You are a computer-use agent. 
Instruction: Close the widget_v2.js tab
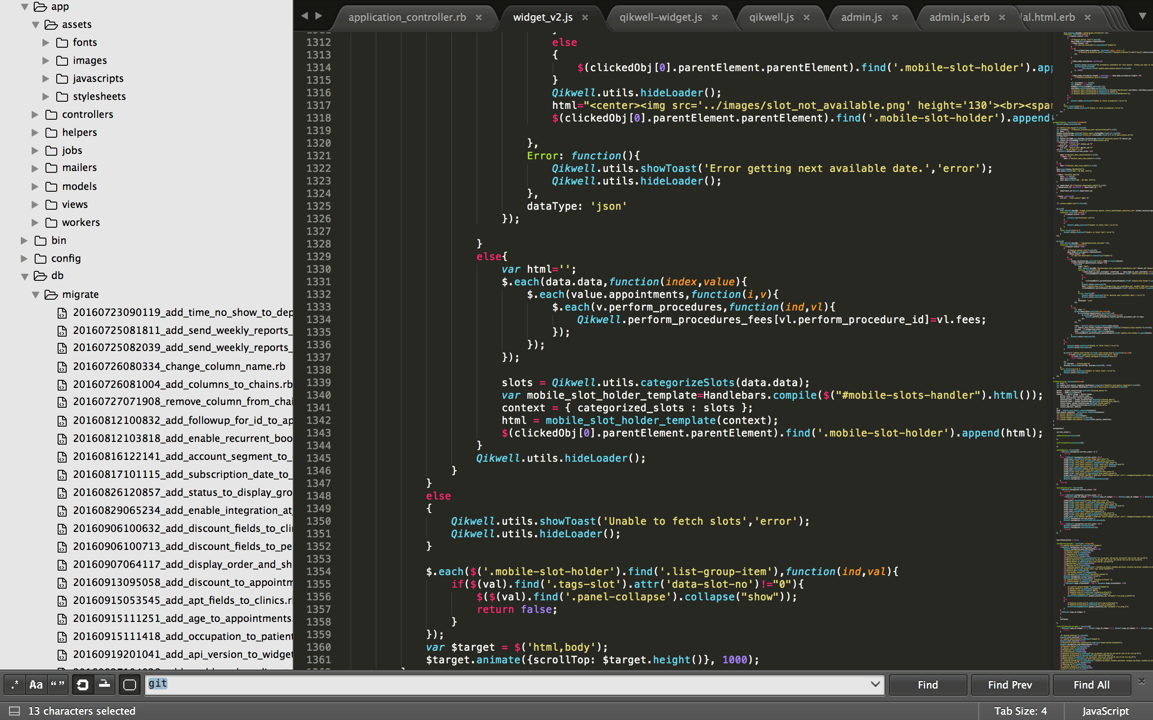click(x=585, y=18)
